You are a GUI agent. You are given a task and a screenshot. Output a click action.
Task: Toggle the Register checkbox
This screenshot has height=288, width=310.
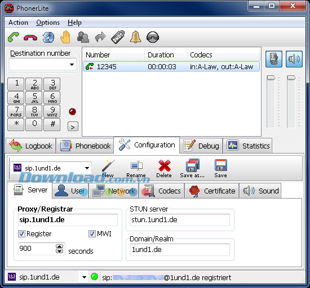[x=21, y=234]
